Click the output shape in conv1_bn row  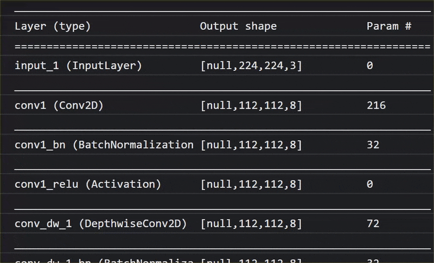251,145
